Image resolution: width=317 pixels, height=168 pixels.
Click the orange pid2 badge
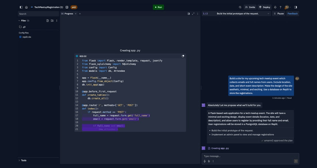pyautogui.click(x=74, y=7)
